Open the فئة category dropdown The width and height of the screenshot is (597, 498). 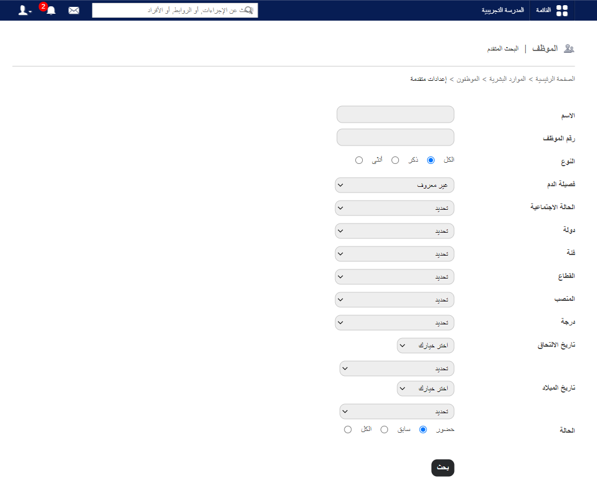(394, 253)
